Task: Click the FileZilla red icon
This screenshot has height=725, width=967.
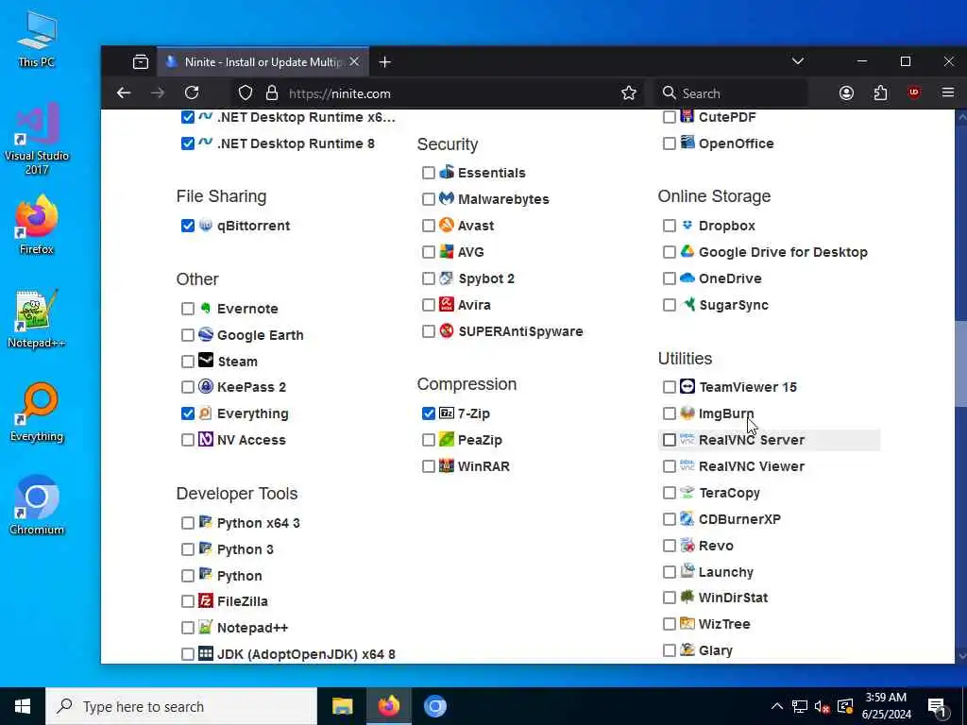Action: (205, 600)
